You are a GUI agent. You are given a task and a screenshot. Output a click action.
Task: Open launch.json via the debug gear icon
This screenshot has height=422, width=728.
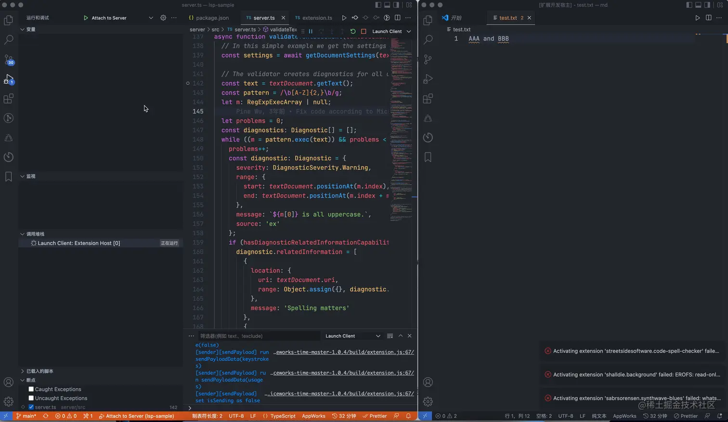(163, 18)
